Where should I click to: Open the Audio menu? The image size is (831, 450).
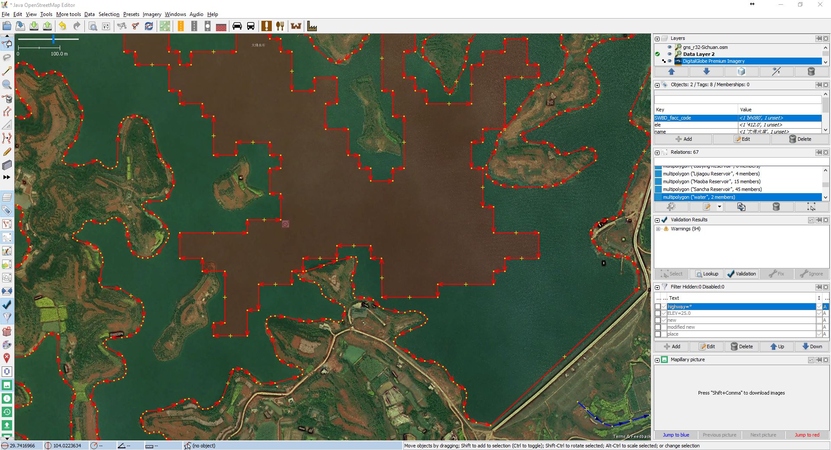(196, 14)
